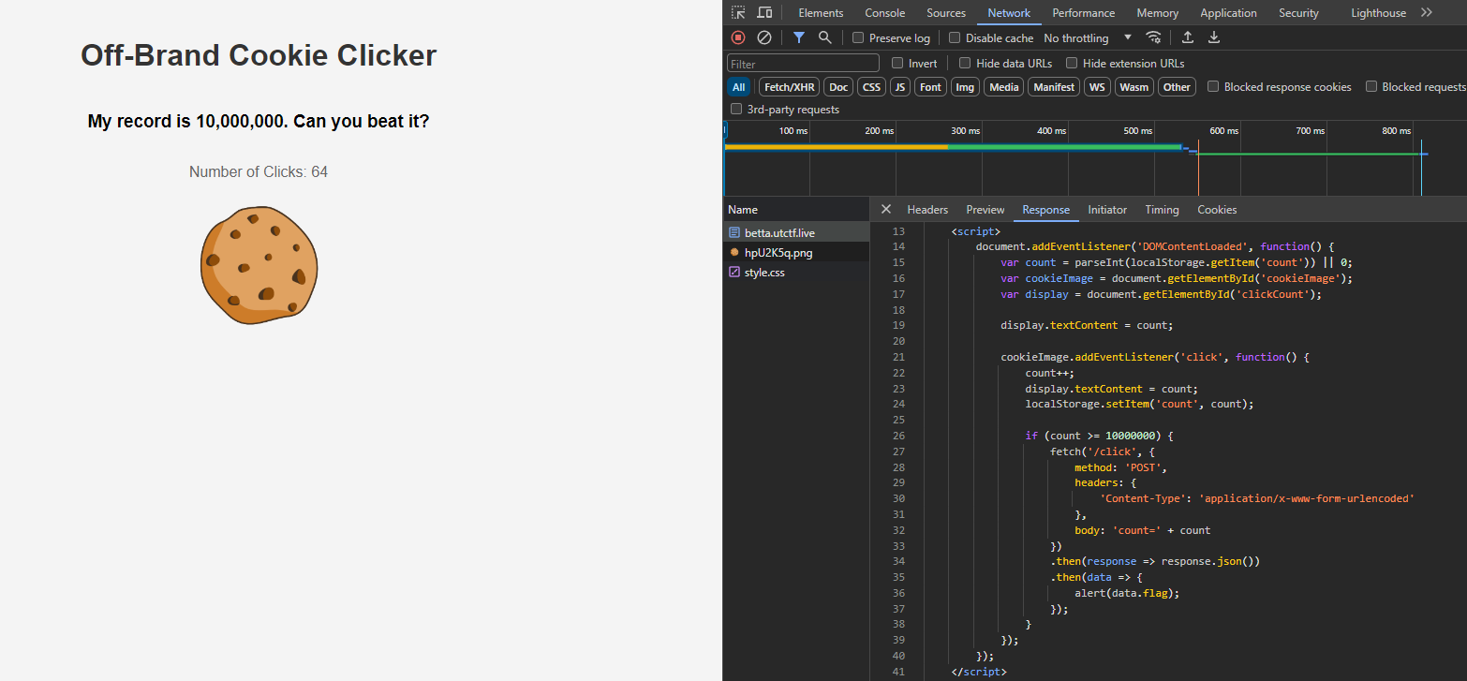Open the Timing tab
Viewport: 1467px width, 681px height.
[x=1162, y=210]
